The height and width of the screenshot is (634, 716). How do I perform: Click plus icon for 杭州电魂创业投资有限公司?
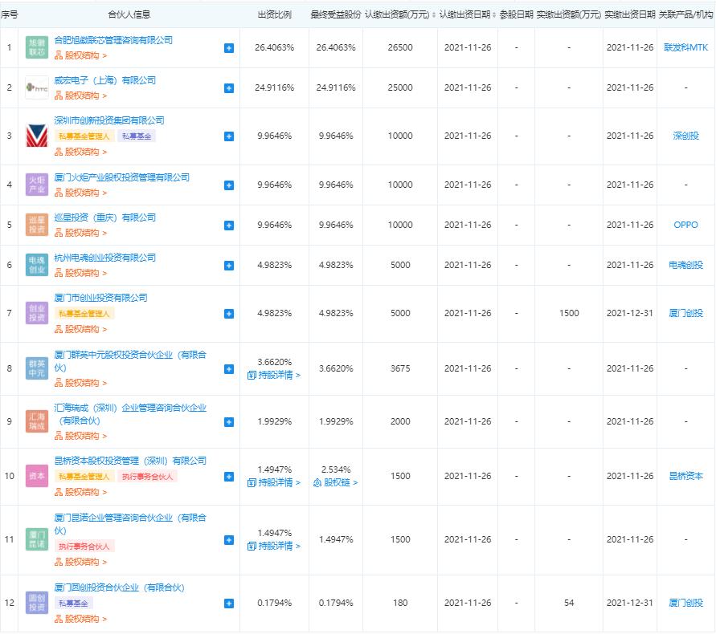click(x=229, y=266)
